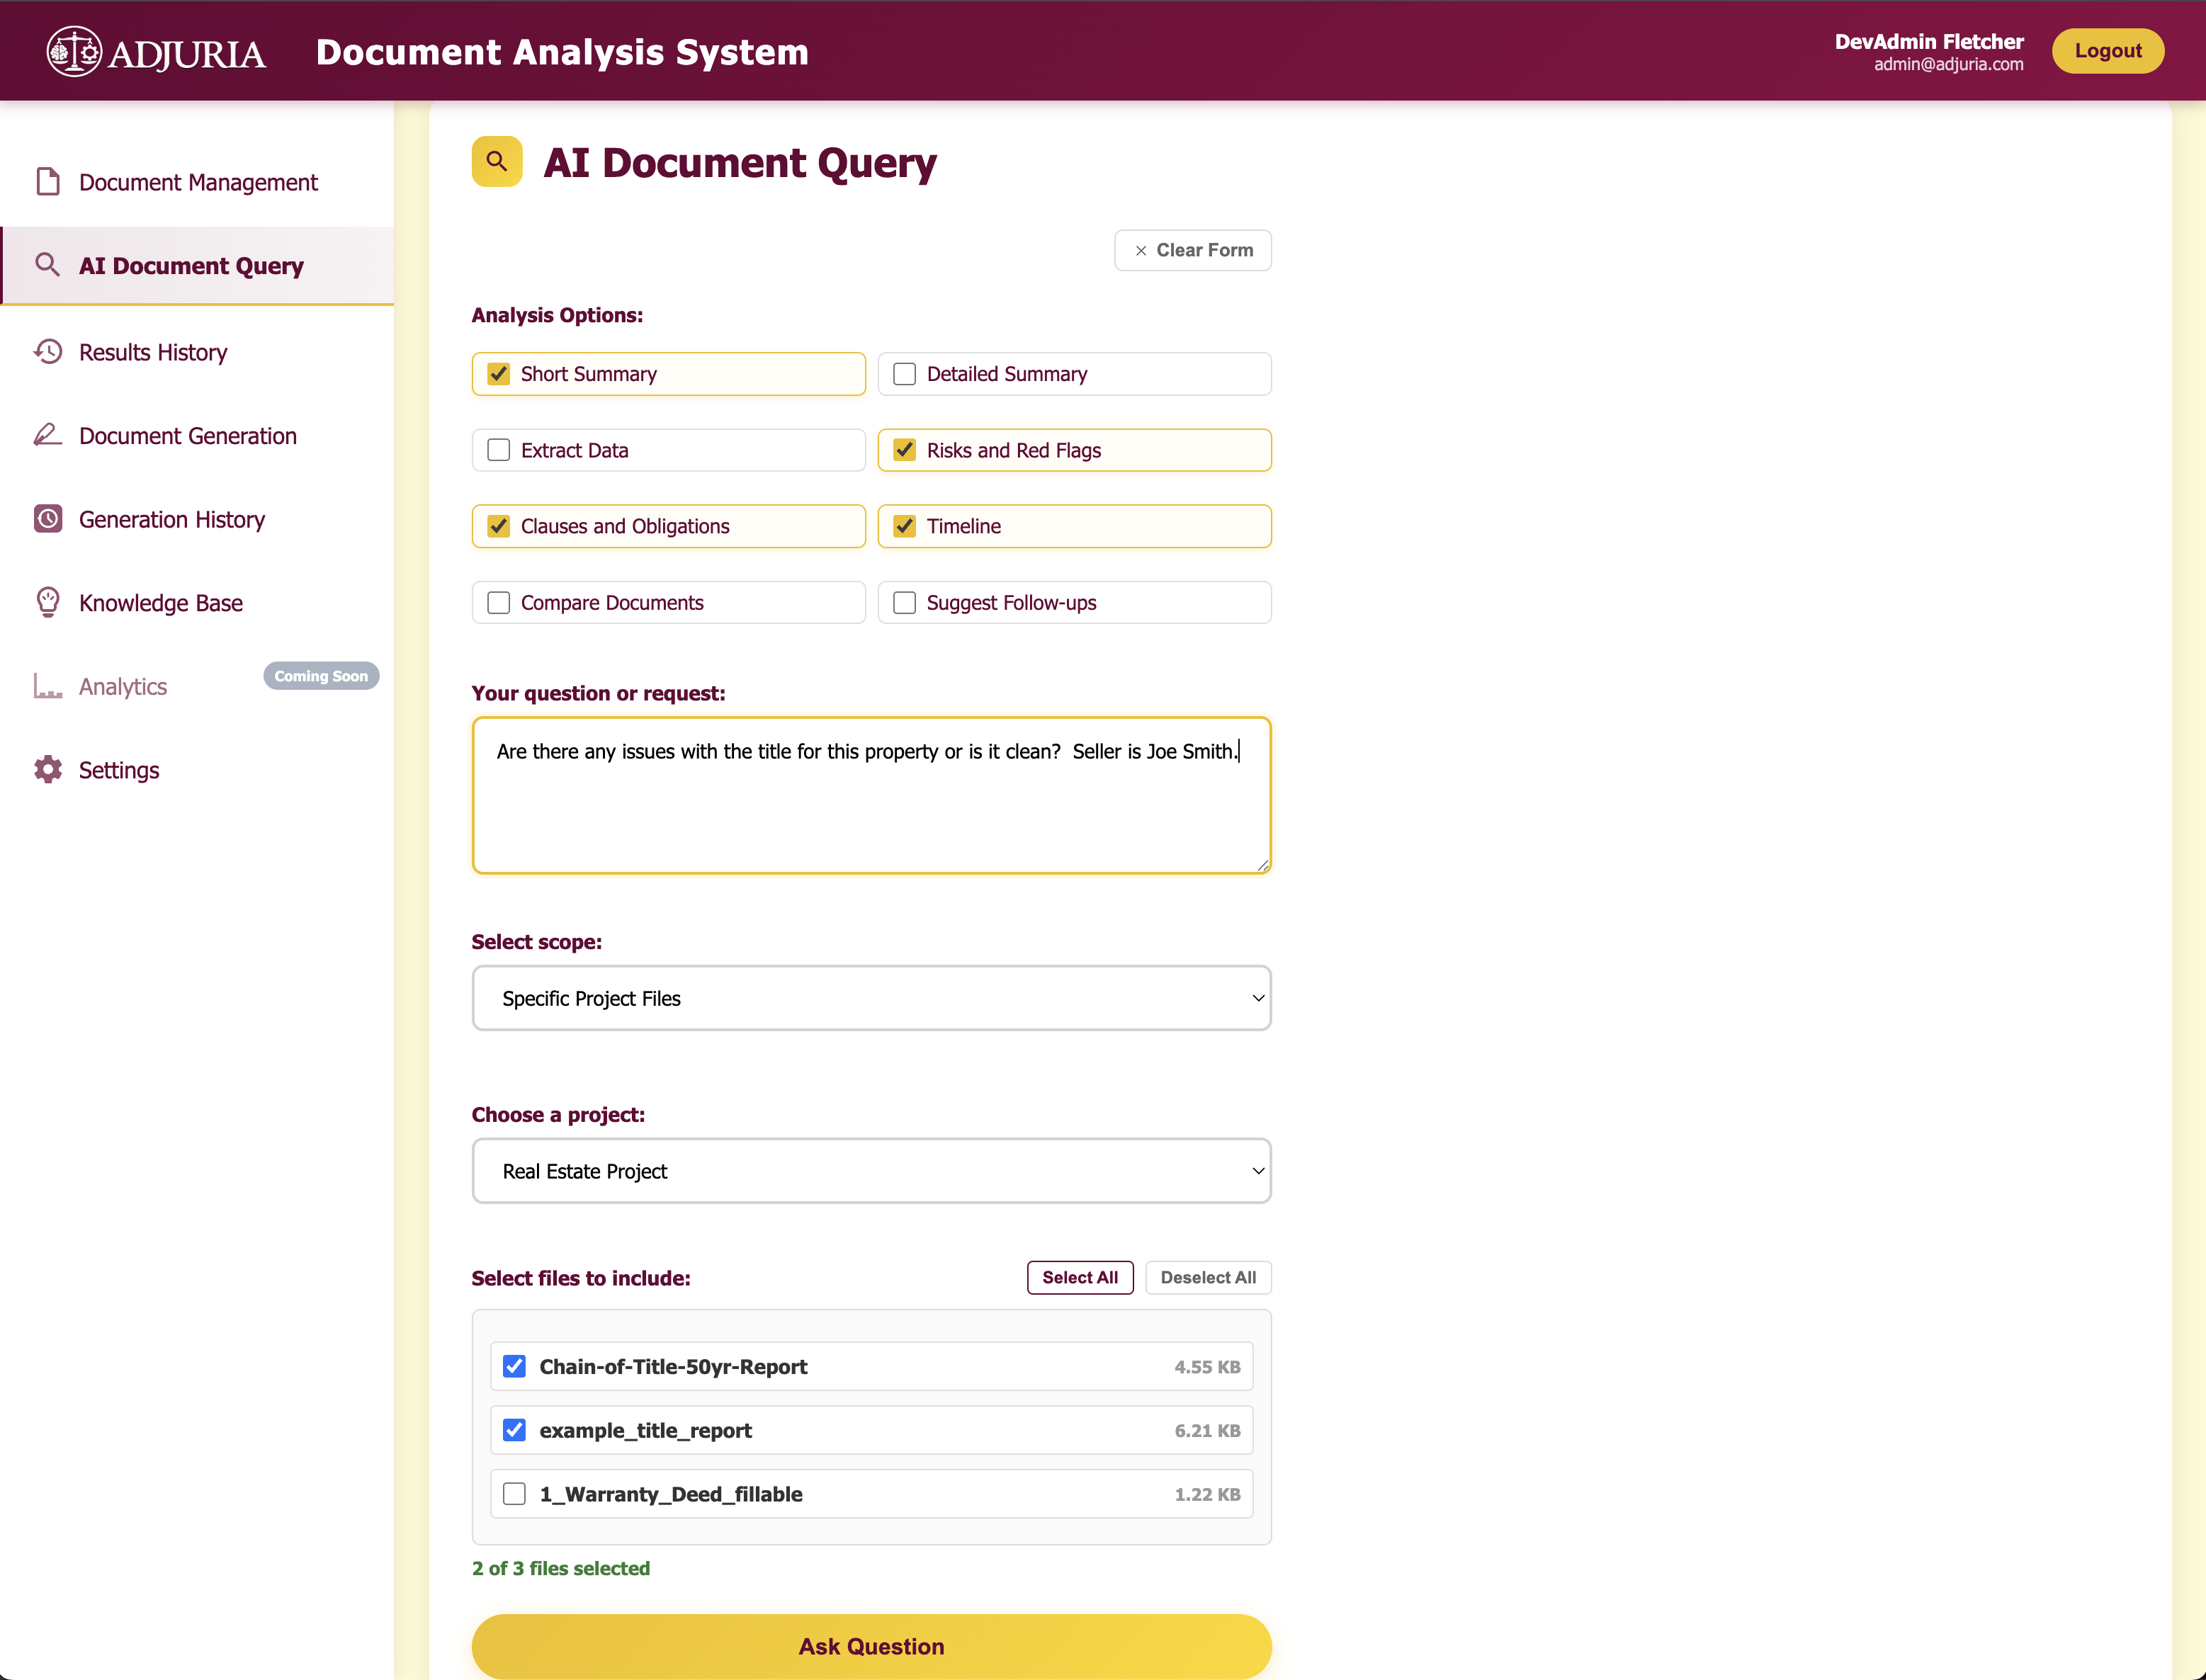This screenshot has height=1680, width=2206.
Task: Enable the Detailed Summary checkbox
Action: pos(904,374)
